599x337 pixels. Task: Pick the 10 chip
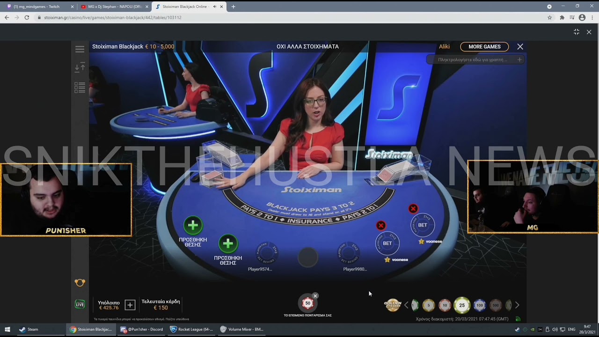tap(445, 305)
